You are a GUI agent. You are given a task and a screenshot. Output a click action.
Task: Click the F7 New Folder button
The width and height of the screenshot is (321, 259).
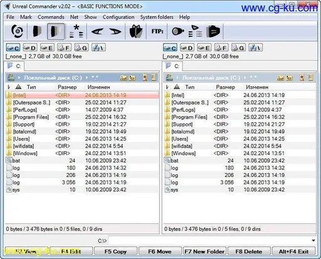(x=204, y=251)
